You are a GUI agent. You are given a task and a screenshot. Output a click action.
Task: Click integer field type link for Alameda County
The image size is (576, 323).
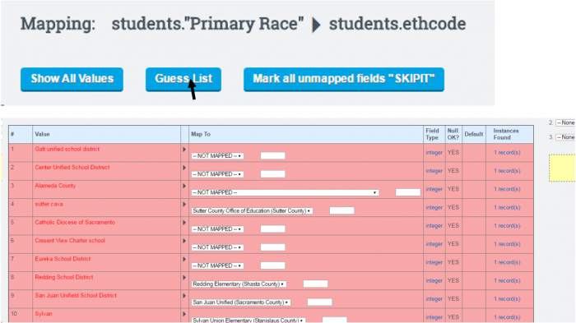tap(434, 189)
